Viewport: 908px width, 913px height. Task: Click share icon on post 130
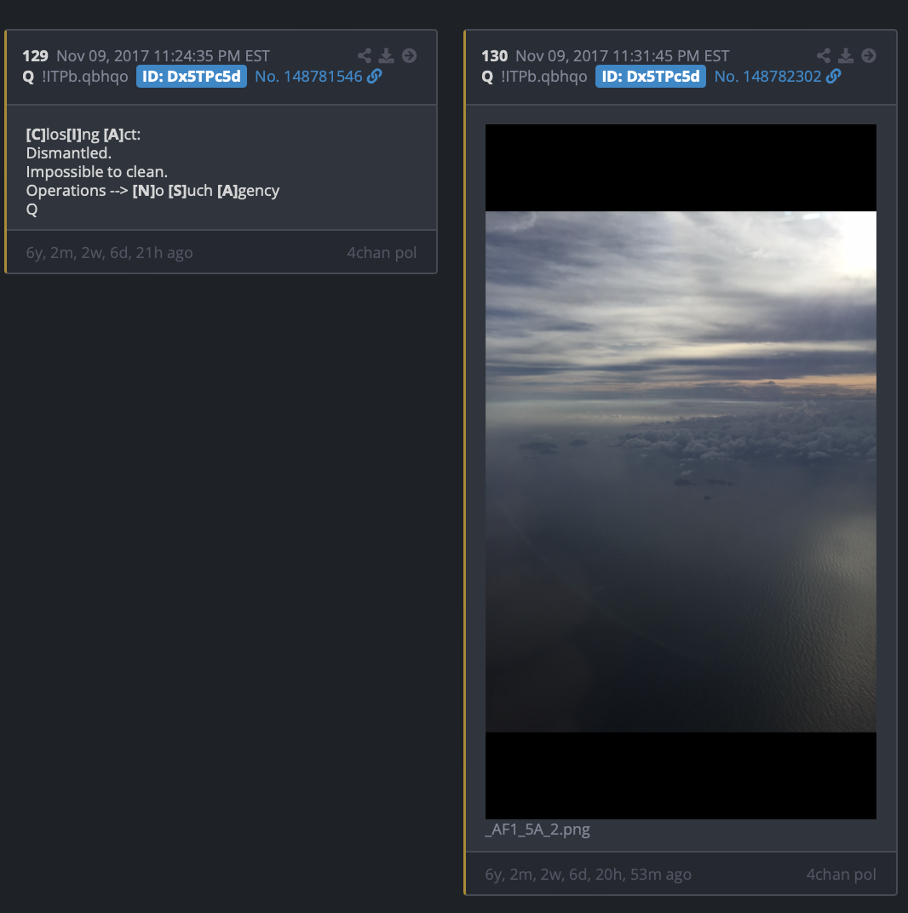pos(824,56)
